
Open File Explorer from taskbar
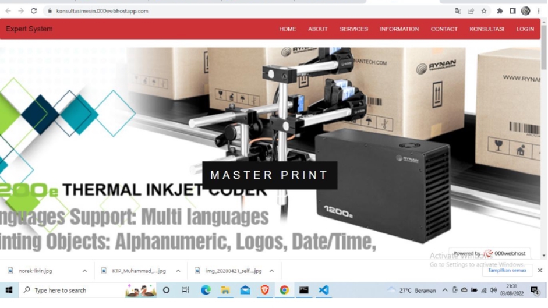(225, 290)
